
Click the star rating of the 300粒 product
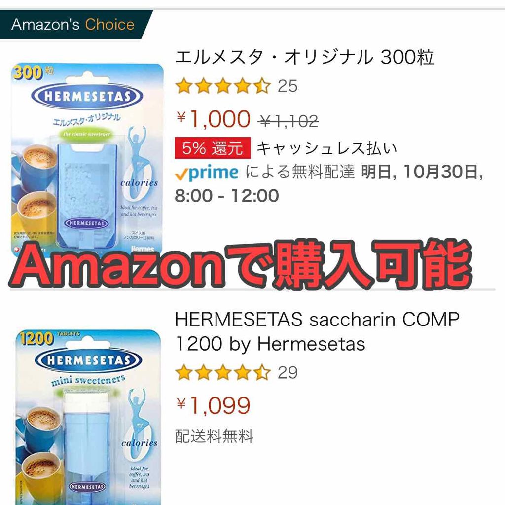223,86
